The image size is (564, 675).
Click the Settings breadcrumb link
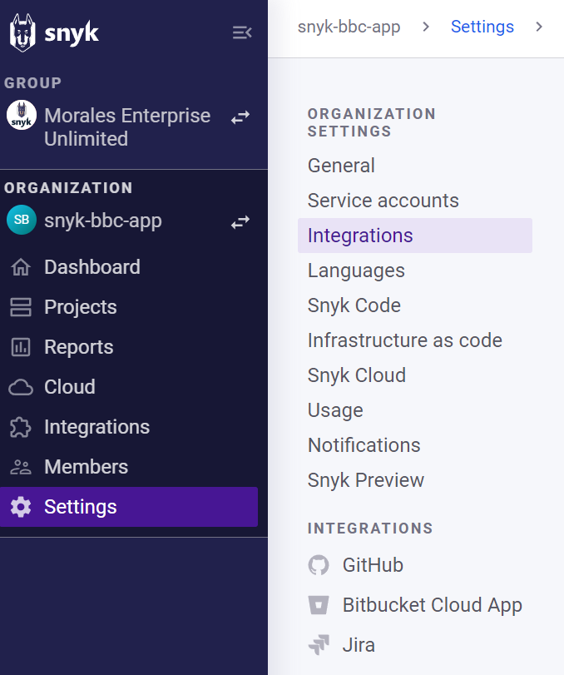[482, 27]
